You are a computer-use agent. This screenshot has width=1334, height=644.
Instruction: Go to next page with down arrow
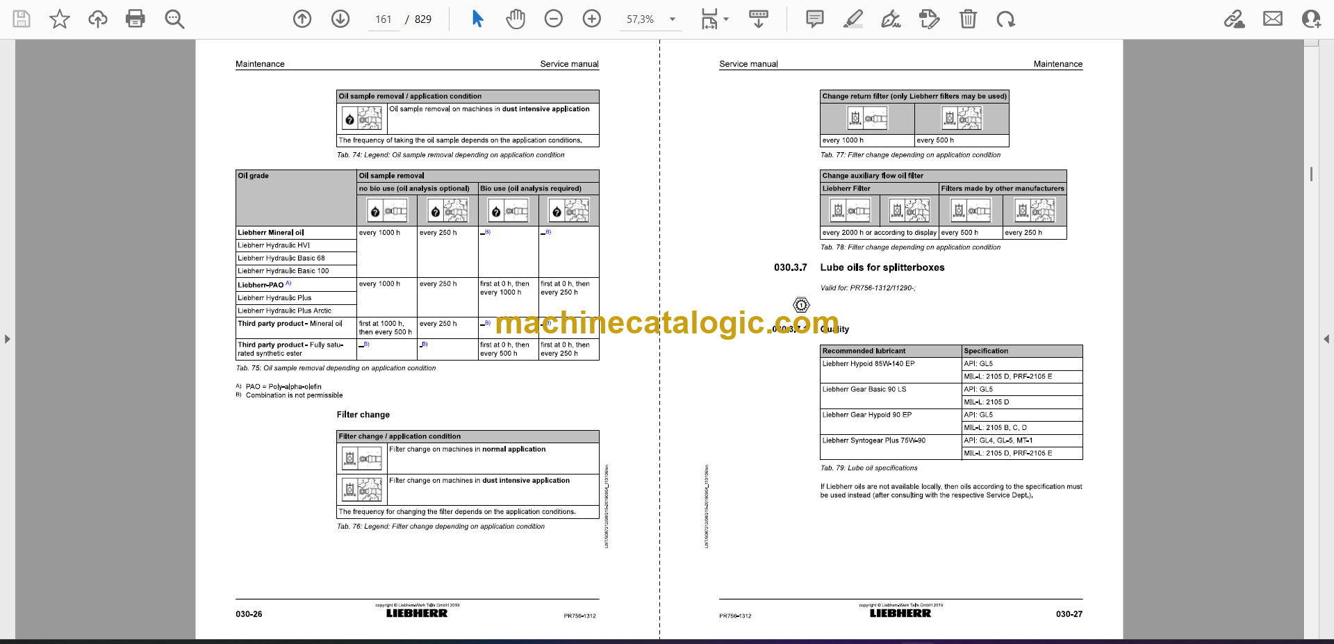click(x=340, y=19)
